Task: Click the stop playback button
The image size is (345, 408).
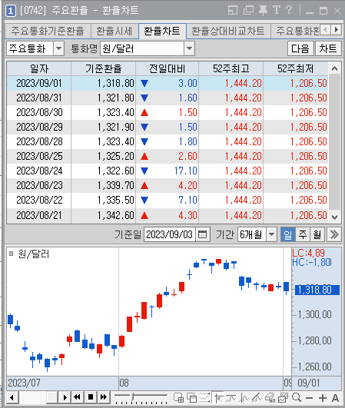Action: (x=91, y=397)
